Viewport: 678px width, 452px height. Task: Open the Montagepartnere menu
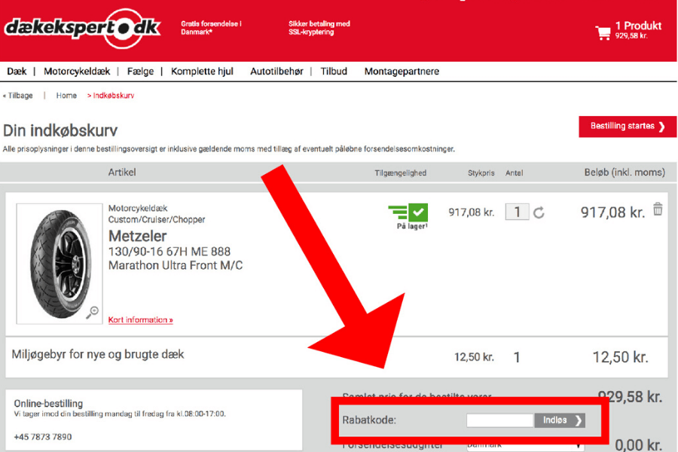click(x=402, y=72)
